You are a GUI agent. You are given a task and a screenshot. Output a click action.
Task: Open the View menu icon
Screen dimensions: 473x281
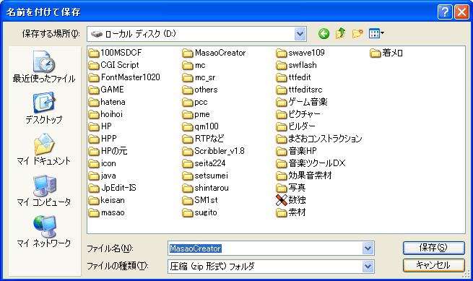click(376, 33)
